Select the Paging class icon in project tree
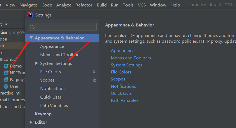 point(6,79)
